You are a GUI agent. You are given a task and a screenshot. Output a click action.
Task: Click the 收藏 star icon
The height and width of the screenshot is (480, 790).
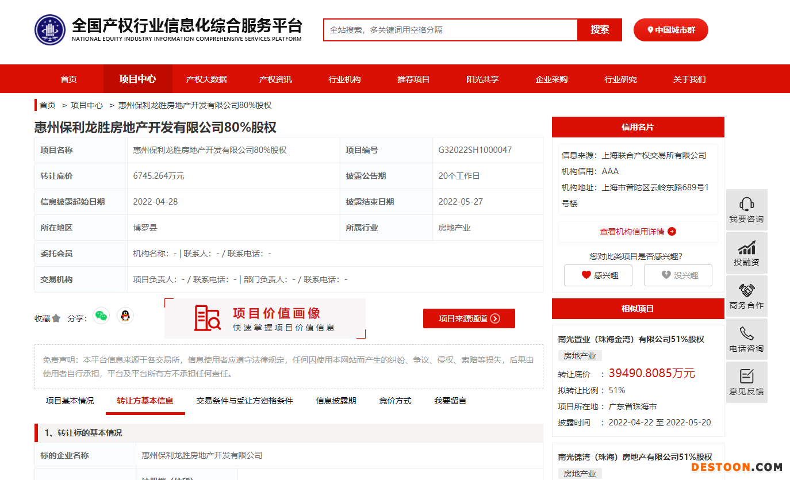56,318
